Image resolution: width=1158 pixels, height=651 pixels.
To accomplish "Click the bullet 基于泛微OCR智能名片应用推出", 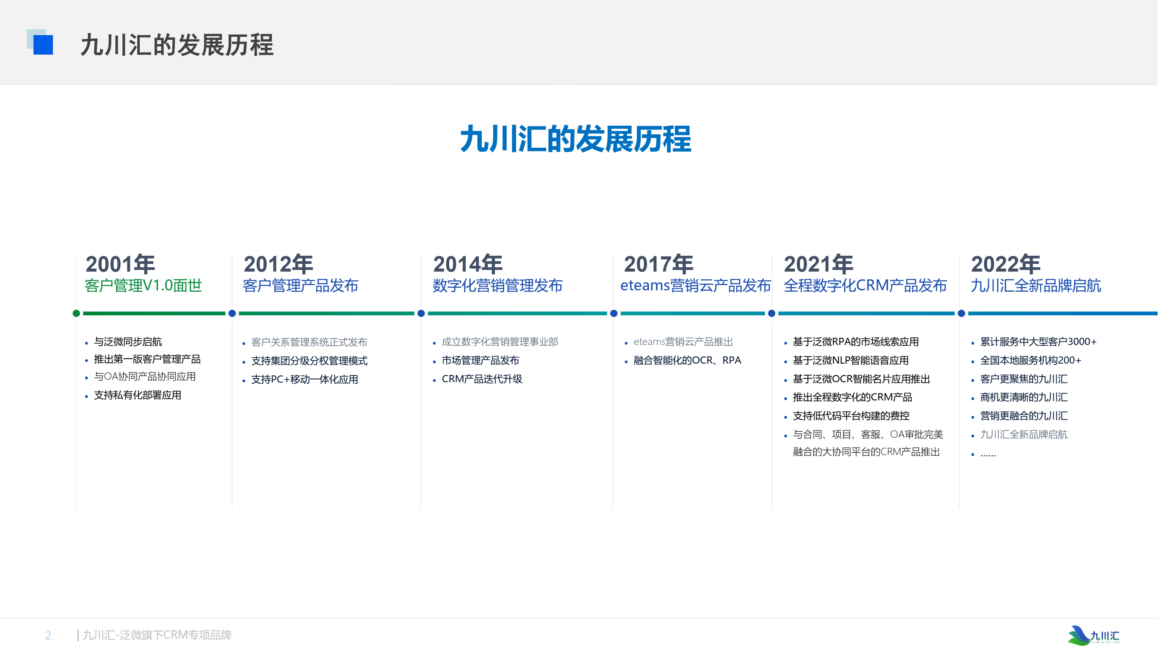I will pos(861,379).
